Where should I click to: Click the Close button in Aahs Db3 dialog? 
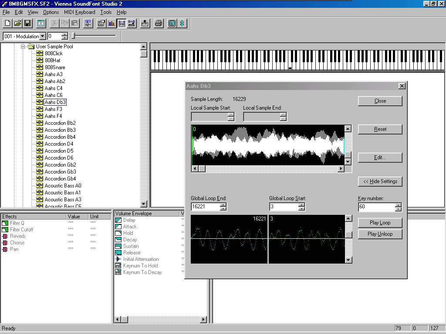point(380,101)
